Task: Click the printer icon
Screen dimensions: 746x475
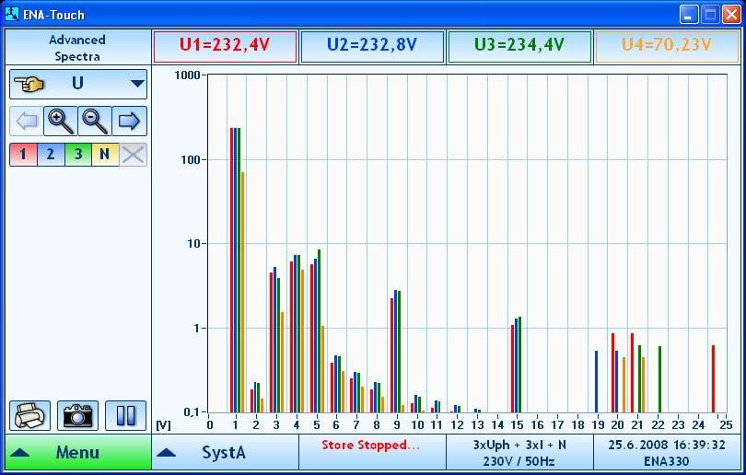Action: 30,415
